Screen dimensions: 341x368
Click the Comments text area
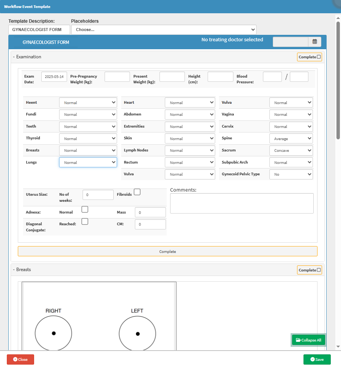click(242, 203)
